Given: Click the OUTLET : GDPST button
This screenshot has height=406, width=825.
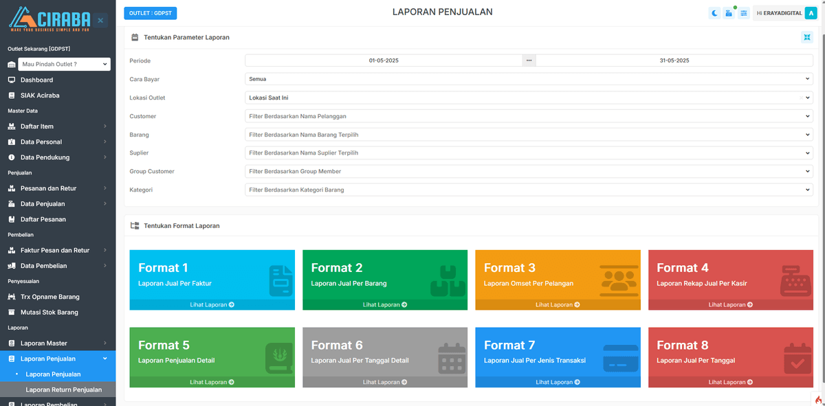Looking at the screenshot, I should click(151, 13).
